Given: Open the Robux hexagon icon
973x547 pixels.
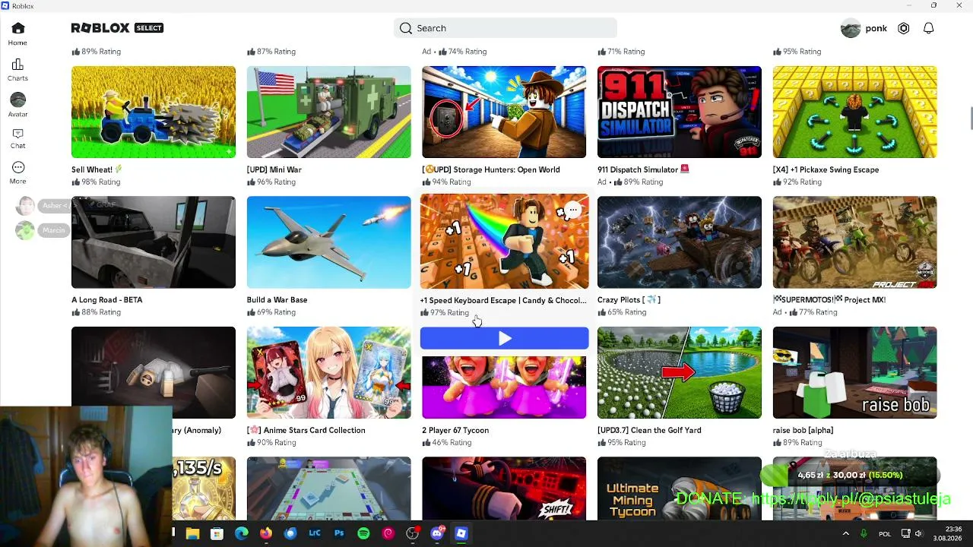Looking at the screenshot, I should tap(903, 28).
